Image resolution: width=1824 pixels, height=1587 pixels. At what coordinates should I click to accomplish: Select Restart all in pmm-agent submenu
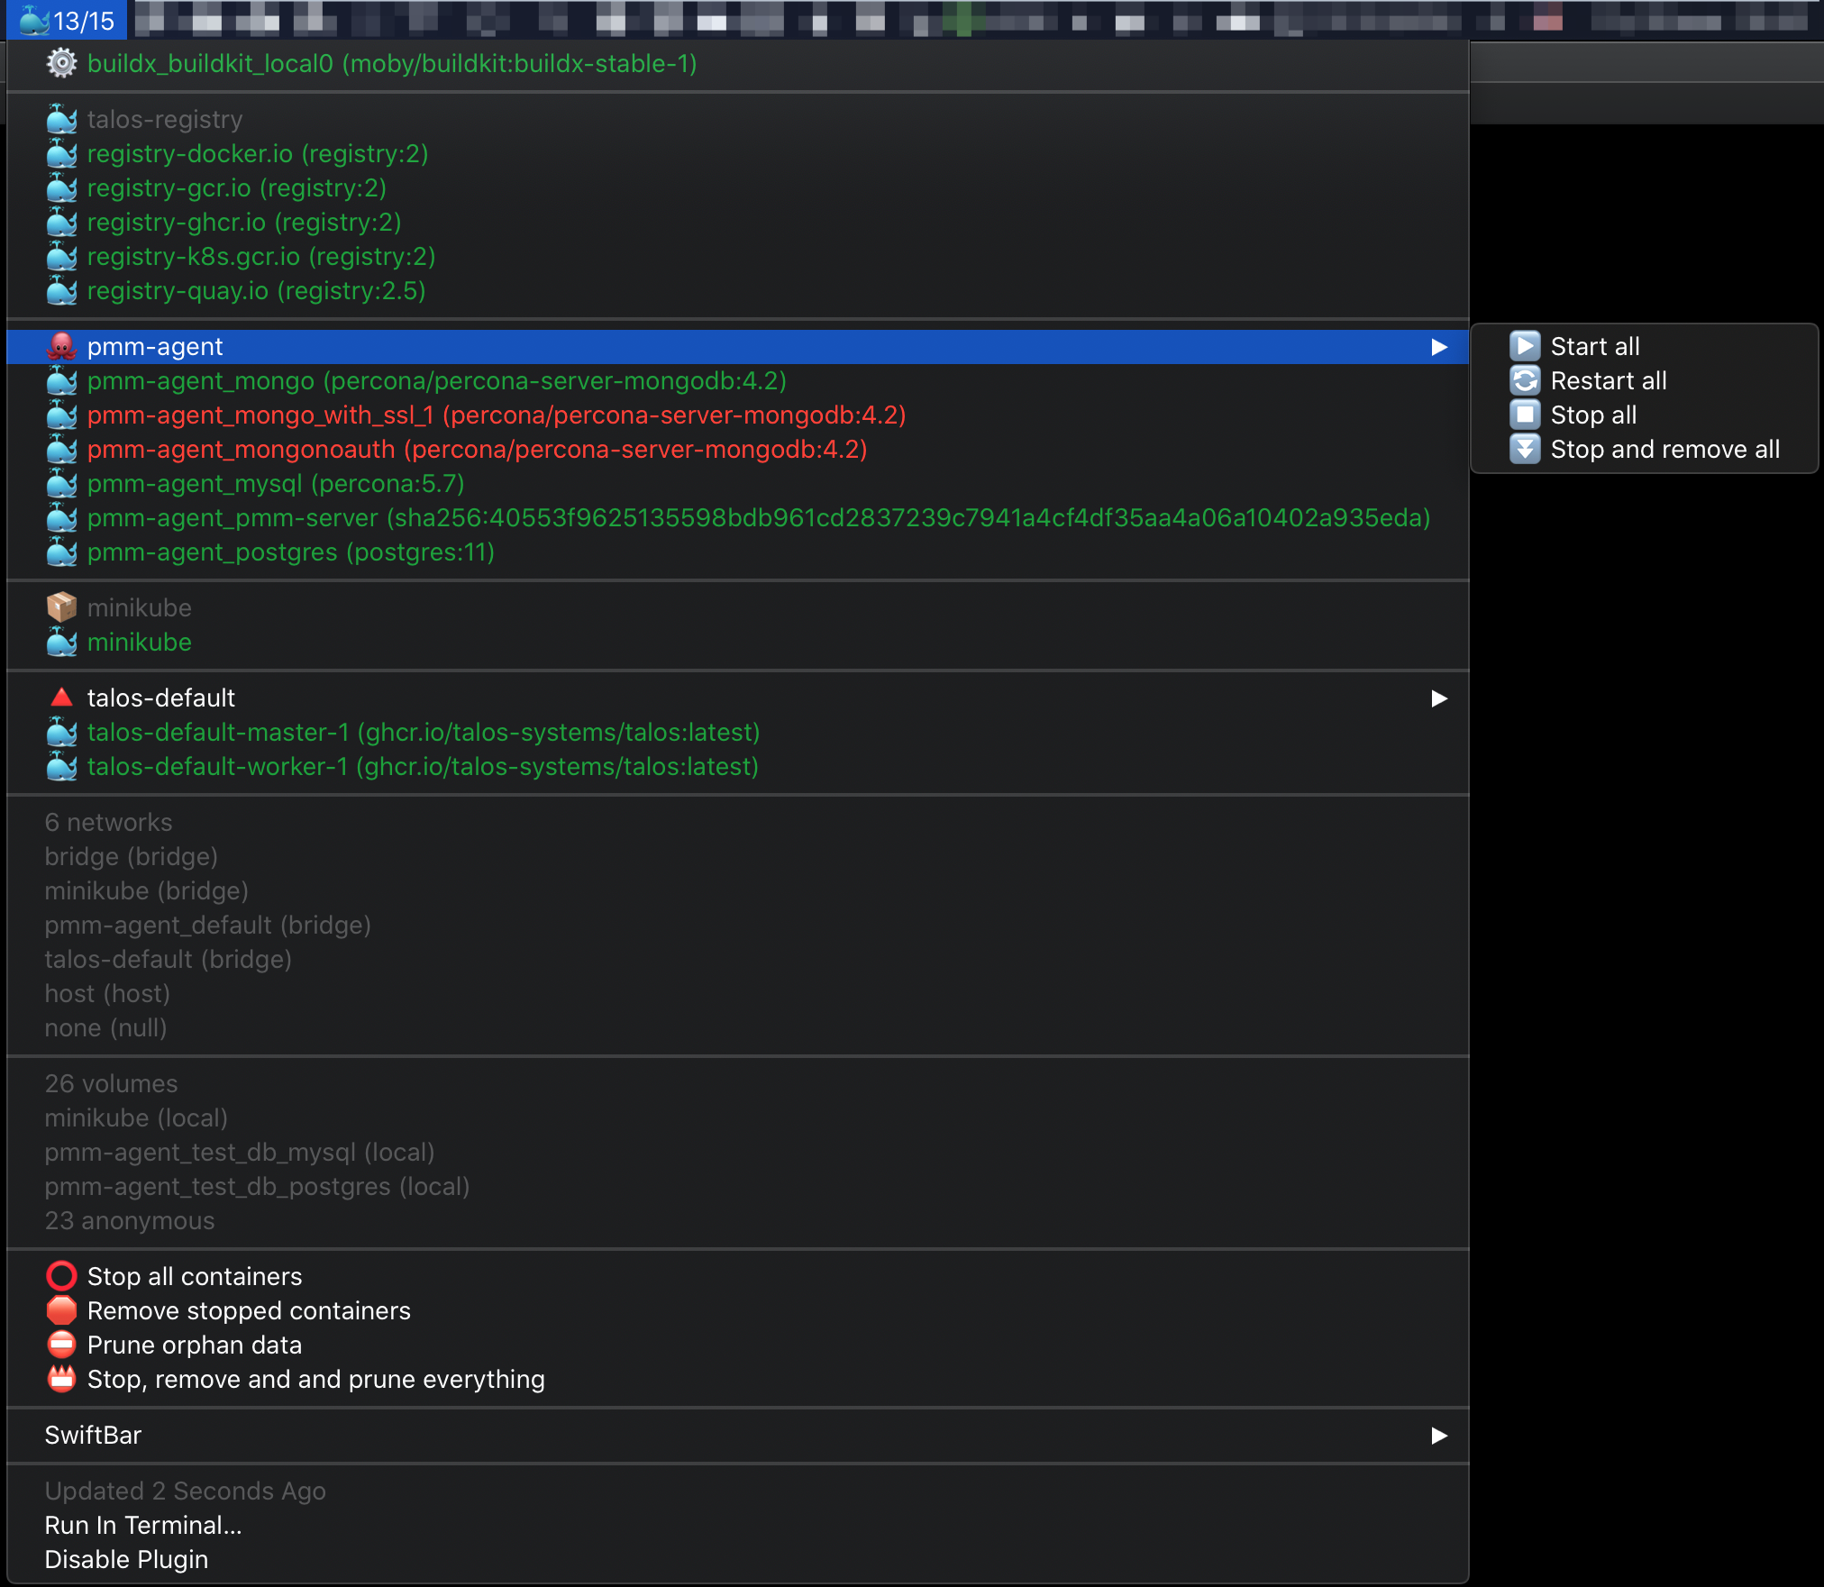tap(1644, 381)
